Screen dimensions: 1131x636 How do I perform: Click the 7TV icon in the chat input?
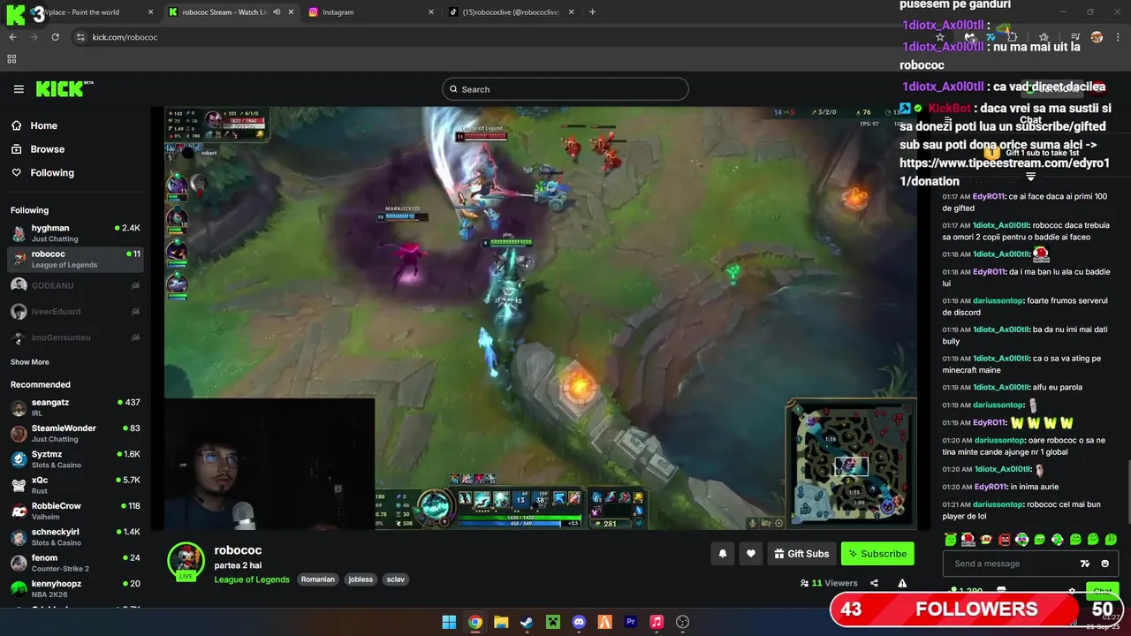pos(1085,564)
